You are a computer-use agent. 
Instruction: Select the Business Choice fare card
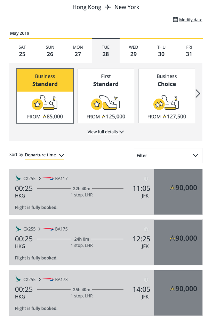point(167,96)
